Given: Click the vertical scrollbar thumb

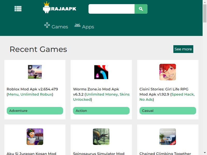Looking at the screenshot, I should pyautogui.click(x=205, y=13).
